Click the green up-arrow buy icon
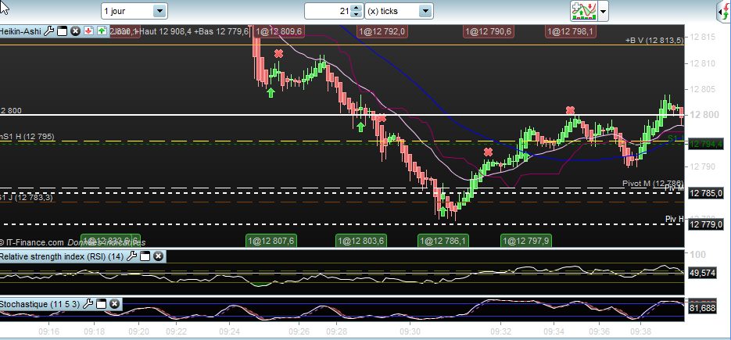Screen dimensions: 731x340 tap(102, 32)
